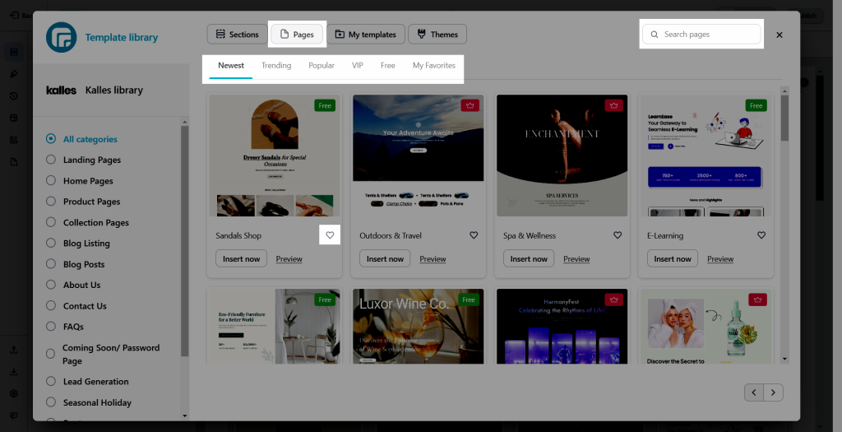
Task: Favorite the Sandals Shop template heart
Action: click(x=330, y=235)
